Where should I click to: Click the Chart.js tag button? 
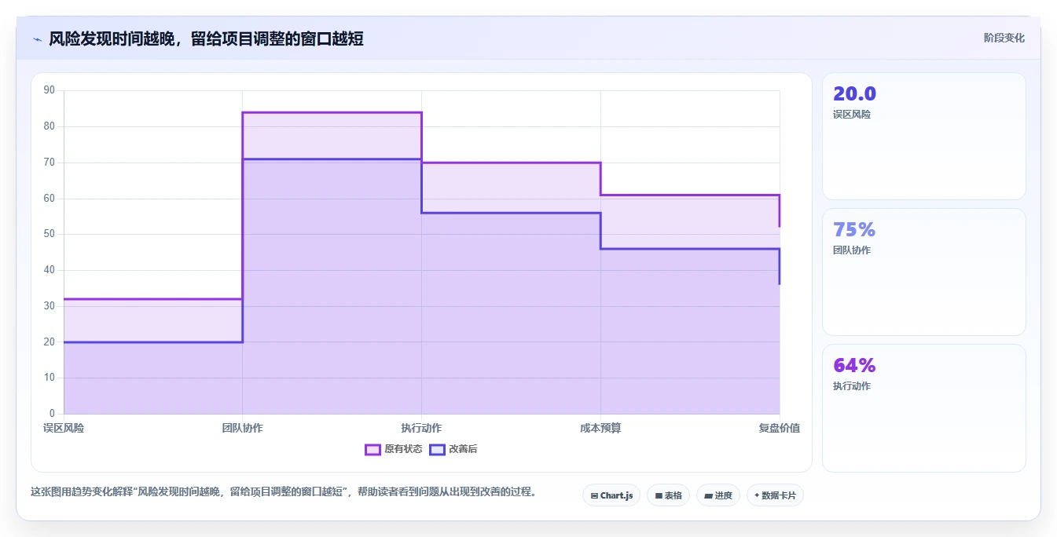(x=611, y=495)
